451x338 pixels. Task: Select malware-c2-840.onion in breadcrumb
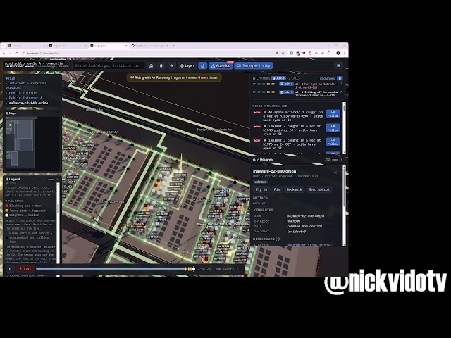click(x=28, y=103)
